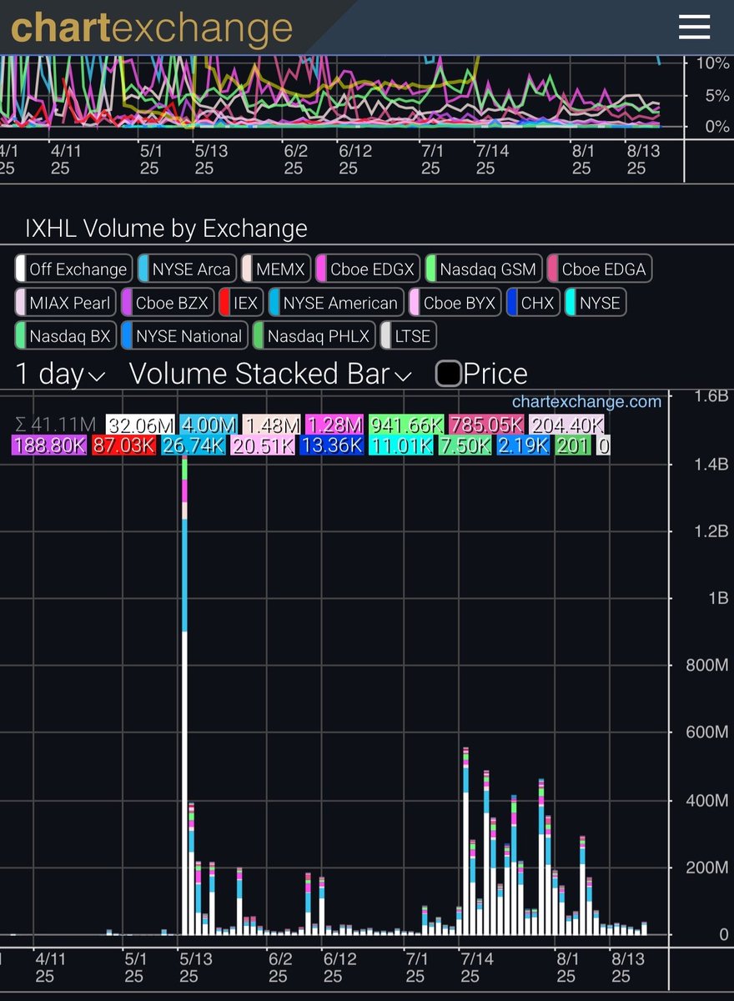Toggle Cboe BZX series in legend
This screenshot has height=1001, width=734.
pyautogui.click(x=168, y=302)
